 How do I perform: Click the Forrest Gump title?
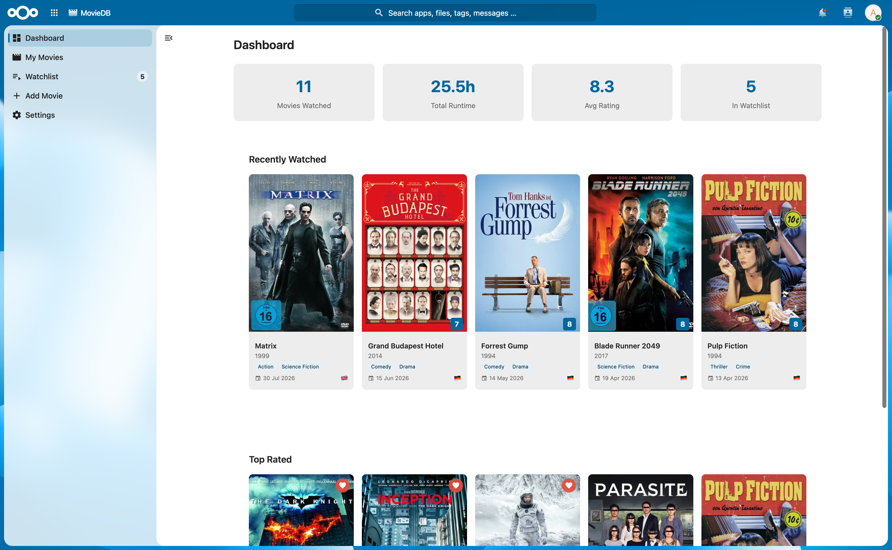(505, 346)
